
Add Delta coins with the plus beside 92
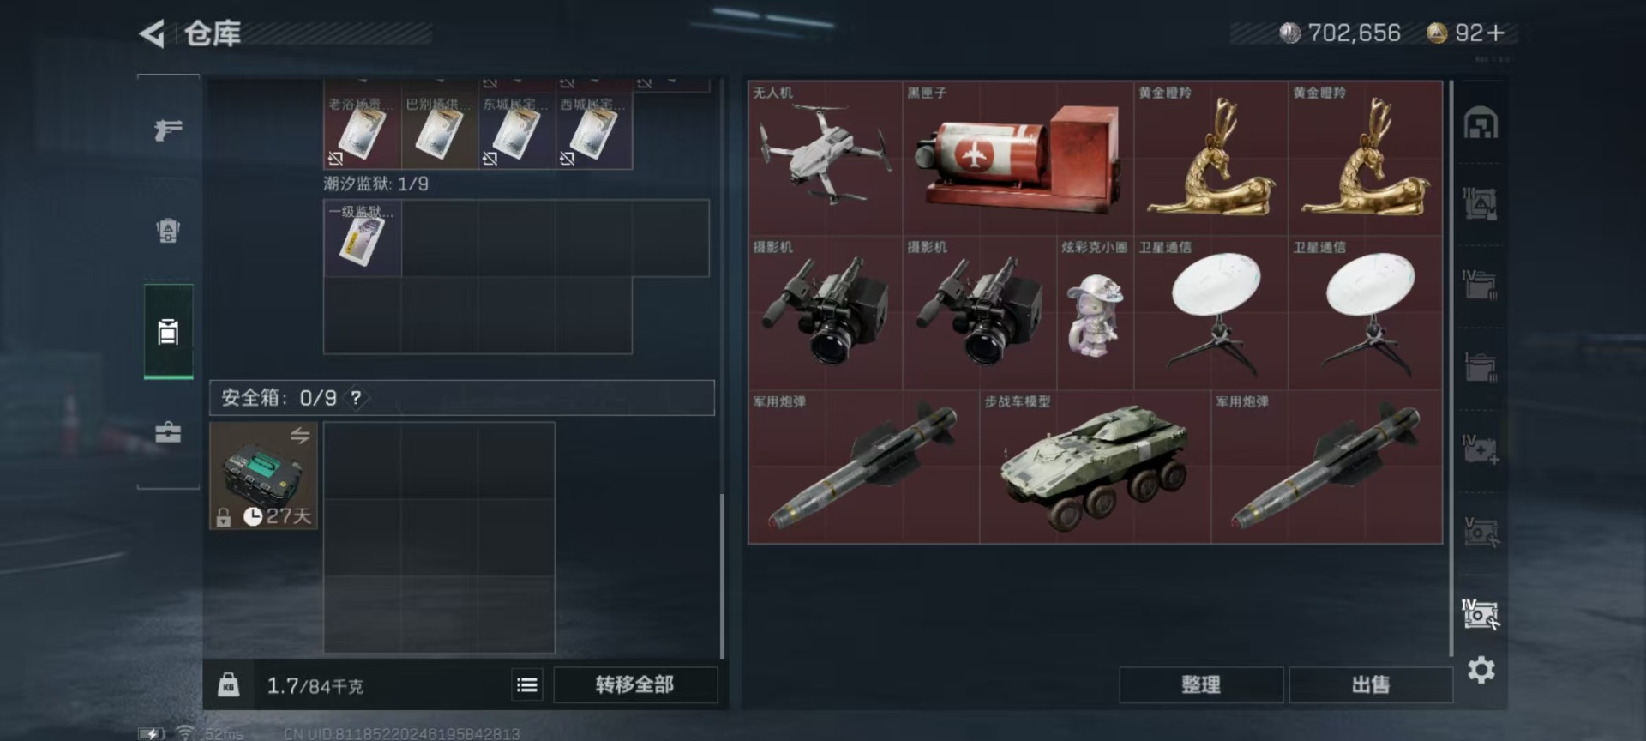coord(1496,33)
